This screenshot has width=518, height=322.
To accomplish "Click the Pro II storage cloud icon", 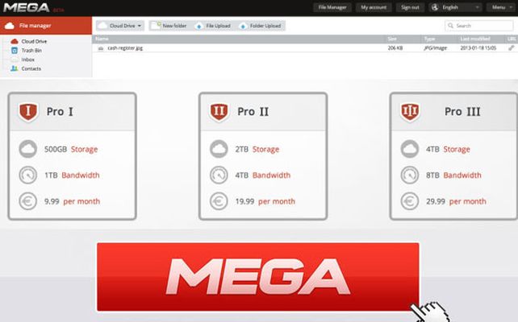I will [219, 149].
